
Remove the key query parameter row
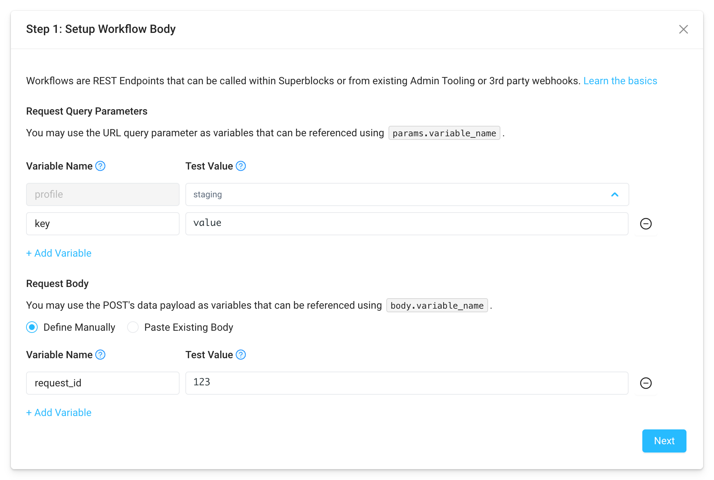[x=646, y=224]
